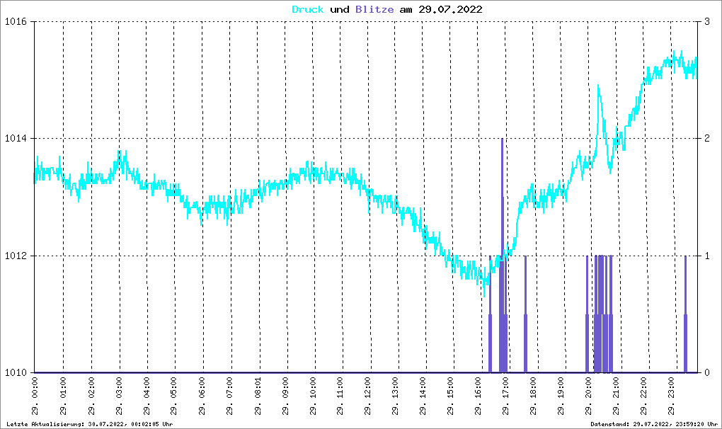
Task: Click the right axis value 1
Action: coord(707,256)
